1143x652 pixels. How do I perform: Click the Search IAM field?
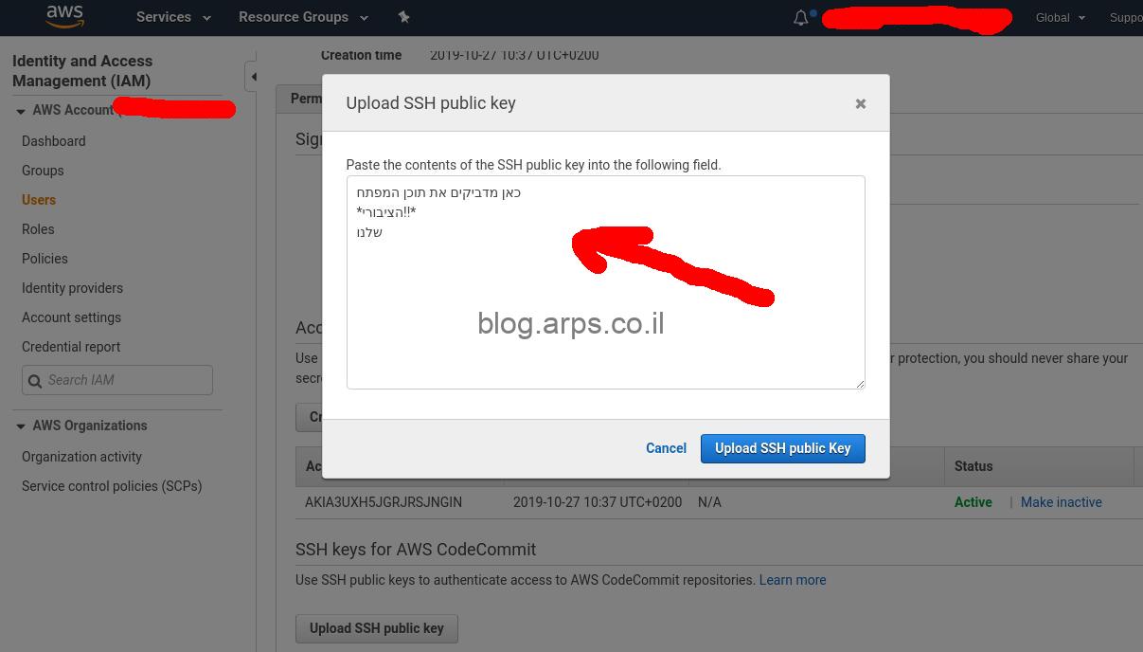click(x=117, y=380)
